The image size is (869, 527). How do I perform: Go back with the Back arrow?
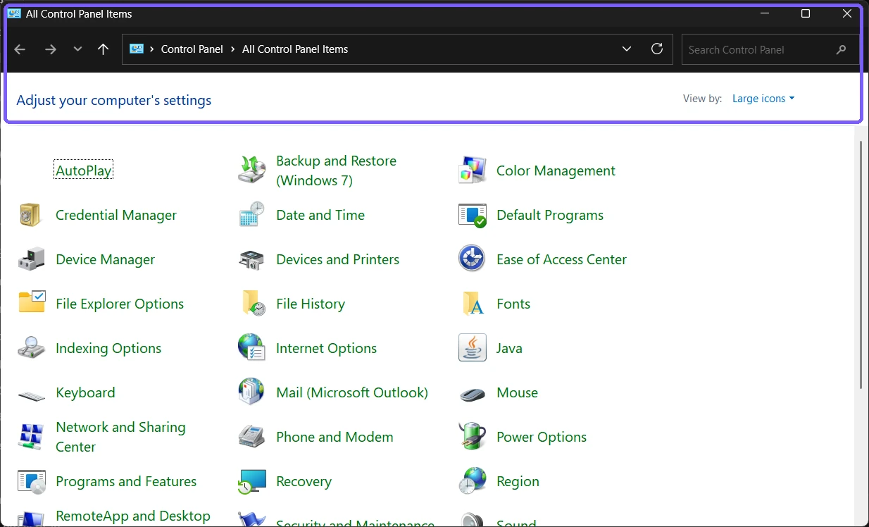[20, 49]
